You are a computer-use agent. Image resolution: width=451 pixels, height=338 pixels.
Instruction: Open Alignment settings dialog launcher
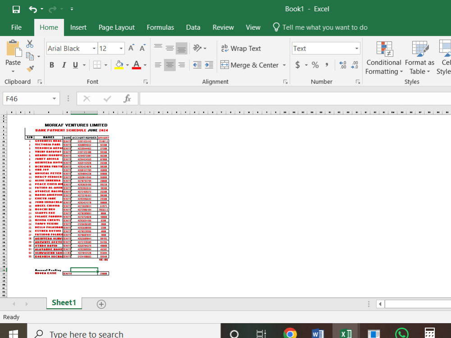[x=285, y=82]
